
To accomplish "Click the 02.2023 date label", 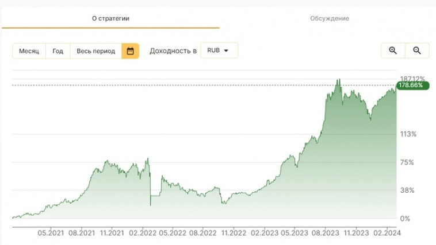I will tap(265, 233).
